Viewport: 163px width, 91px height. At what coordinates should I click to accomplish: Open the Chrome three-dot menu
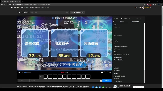click(161, 5)
